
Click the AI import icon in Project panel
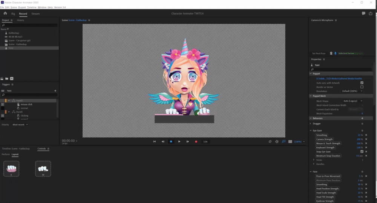pyautogui.click(x=12, y=79)
